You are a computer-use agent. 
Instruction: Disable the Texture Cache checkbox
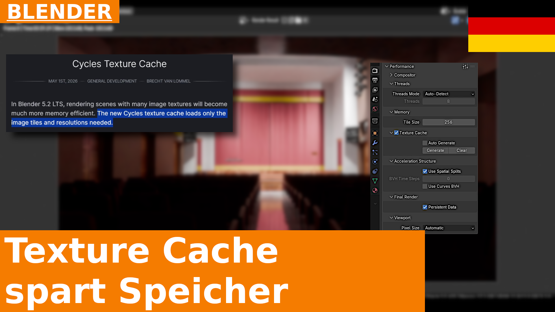[396, 133]
